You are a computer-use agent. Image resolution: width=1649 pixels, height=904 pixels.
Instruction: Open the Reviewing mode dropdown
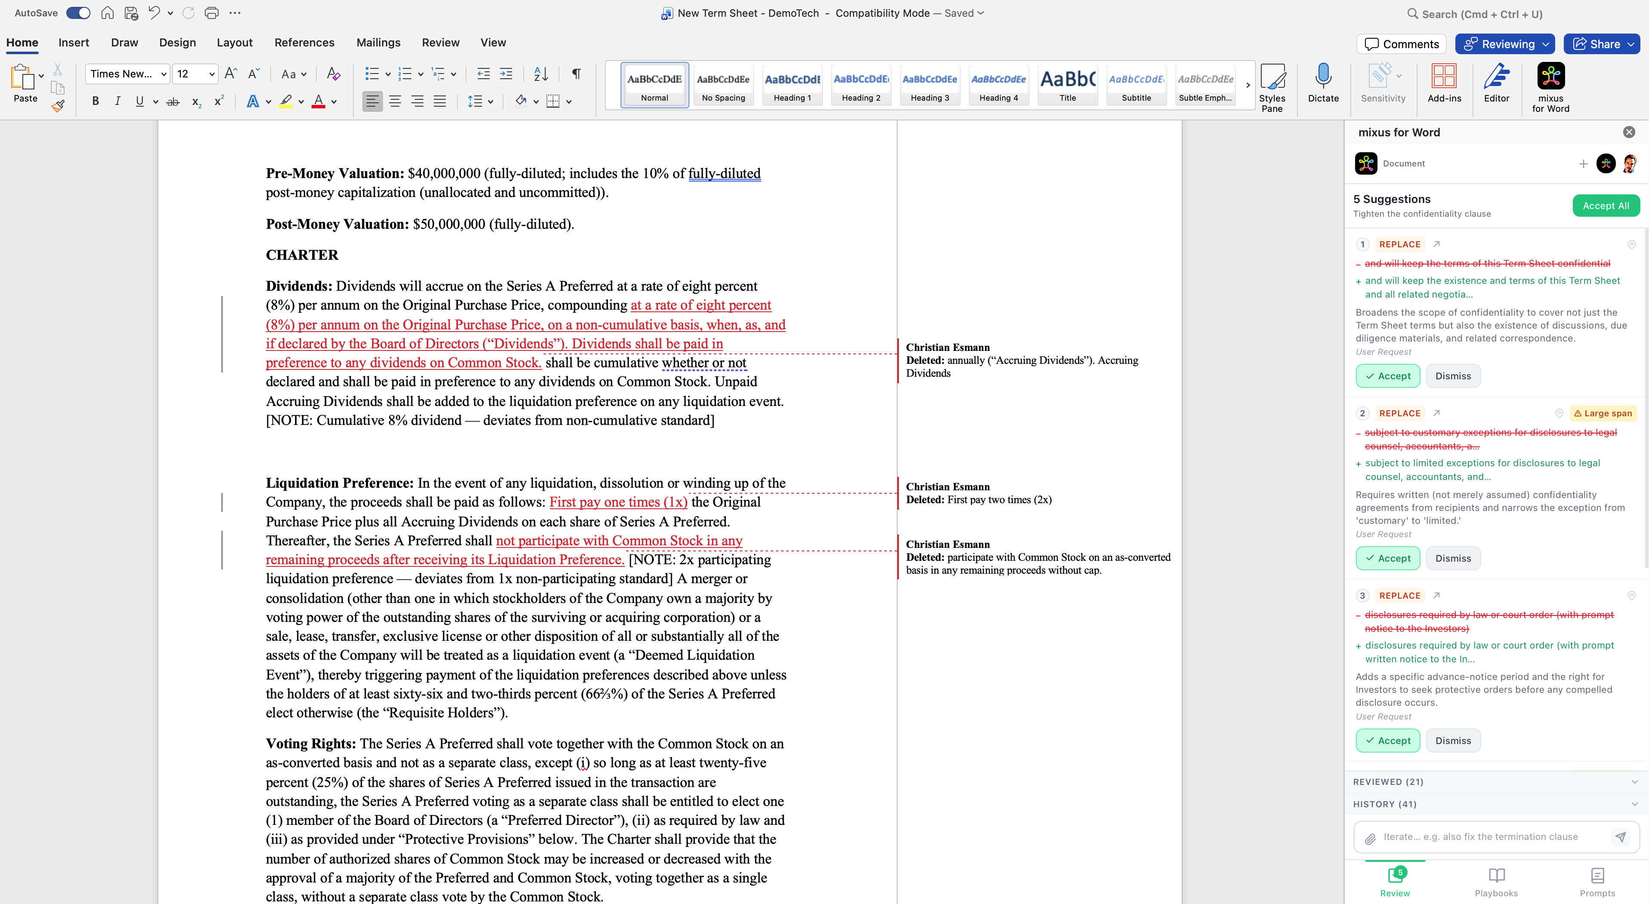tap(1504, 43)
